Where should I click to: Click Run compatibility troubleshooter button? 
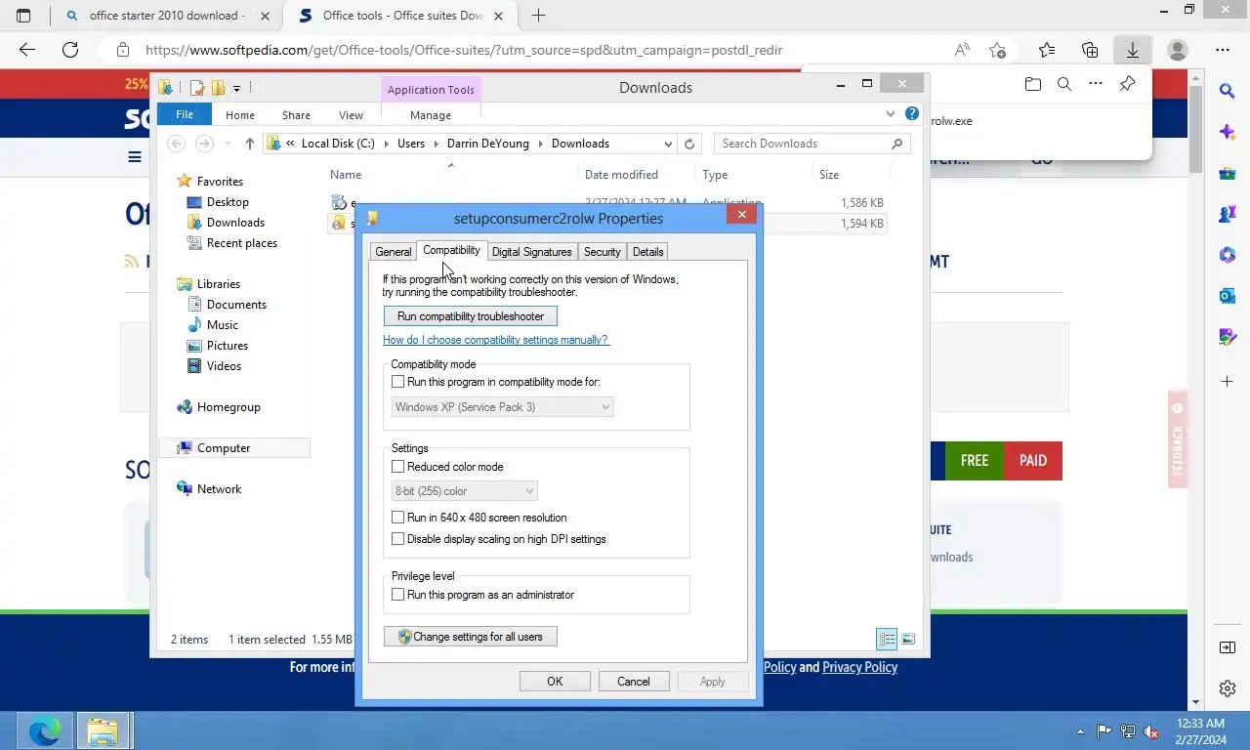click(x=471, y=316)
